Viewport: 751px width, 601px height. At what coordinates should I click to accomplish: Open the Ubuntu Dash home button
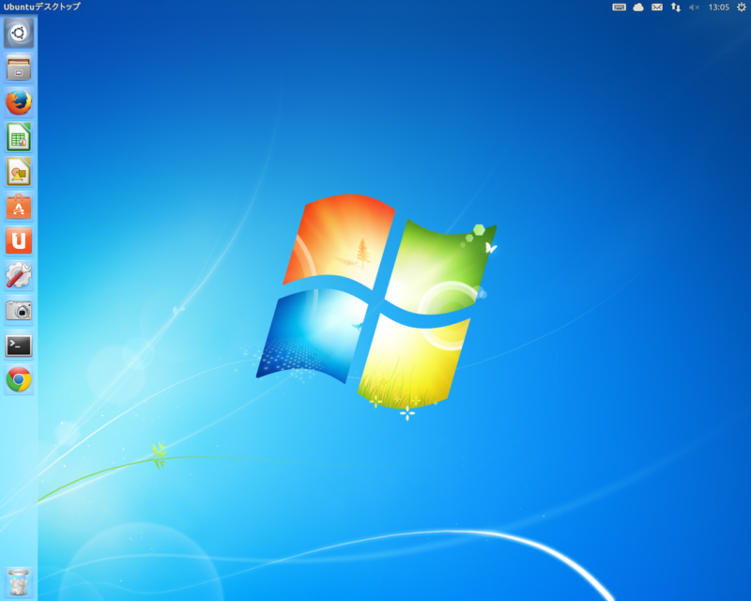(17, 33)
